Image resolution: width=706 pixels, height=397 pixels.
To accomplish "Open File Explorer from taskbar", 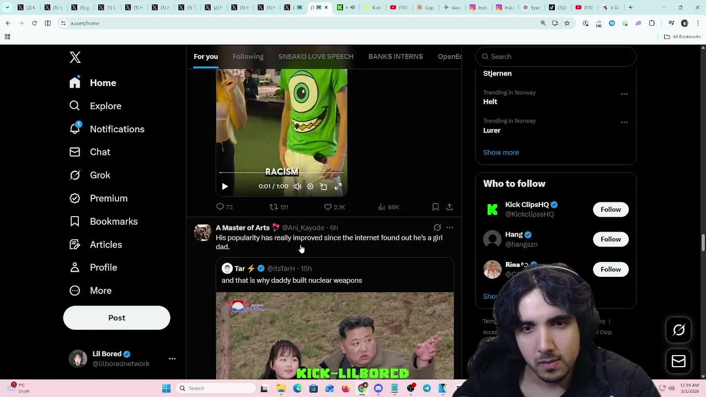I will (x=281, y=388).
